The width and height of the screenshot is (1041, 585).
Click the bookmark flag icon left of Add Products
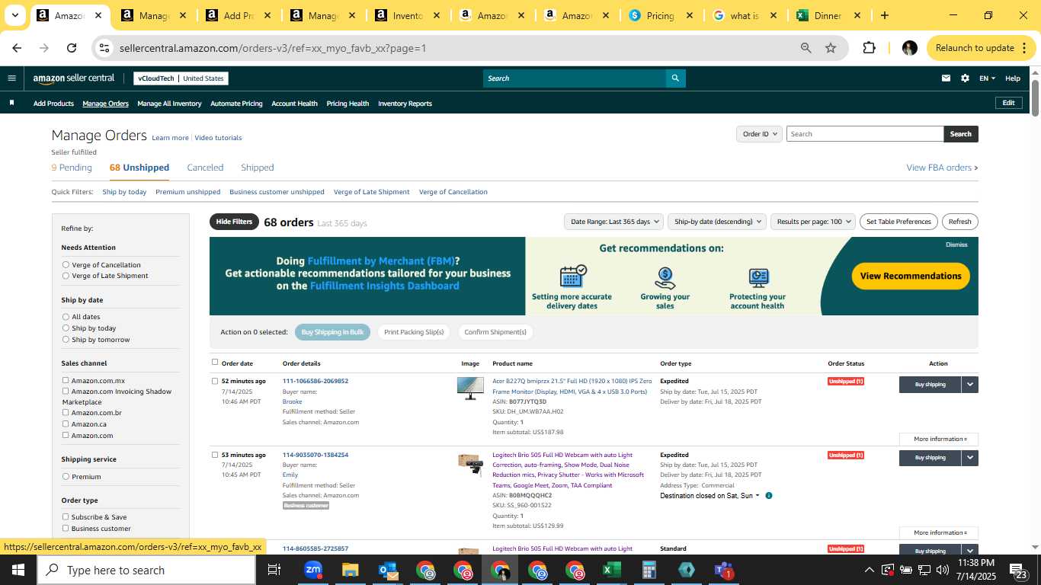pos(11,103)
